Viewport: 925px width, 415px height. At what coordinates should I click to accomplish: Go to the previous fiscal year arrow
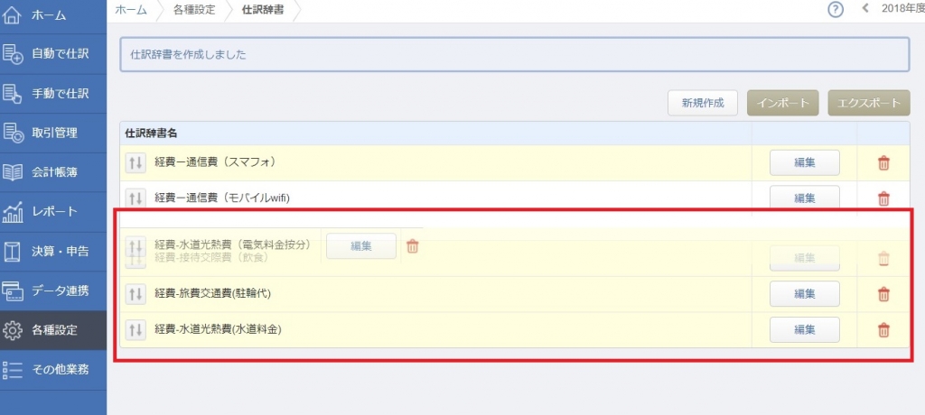point(866,8)
